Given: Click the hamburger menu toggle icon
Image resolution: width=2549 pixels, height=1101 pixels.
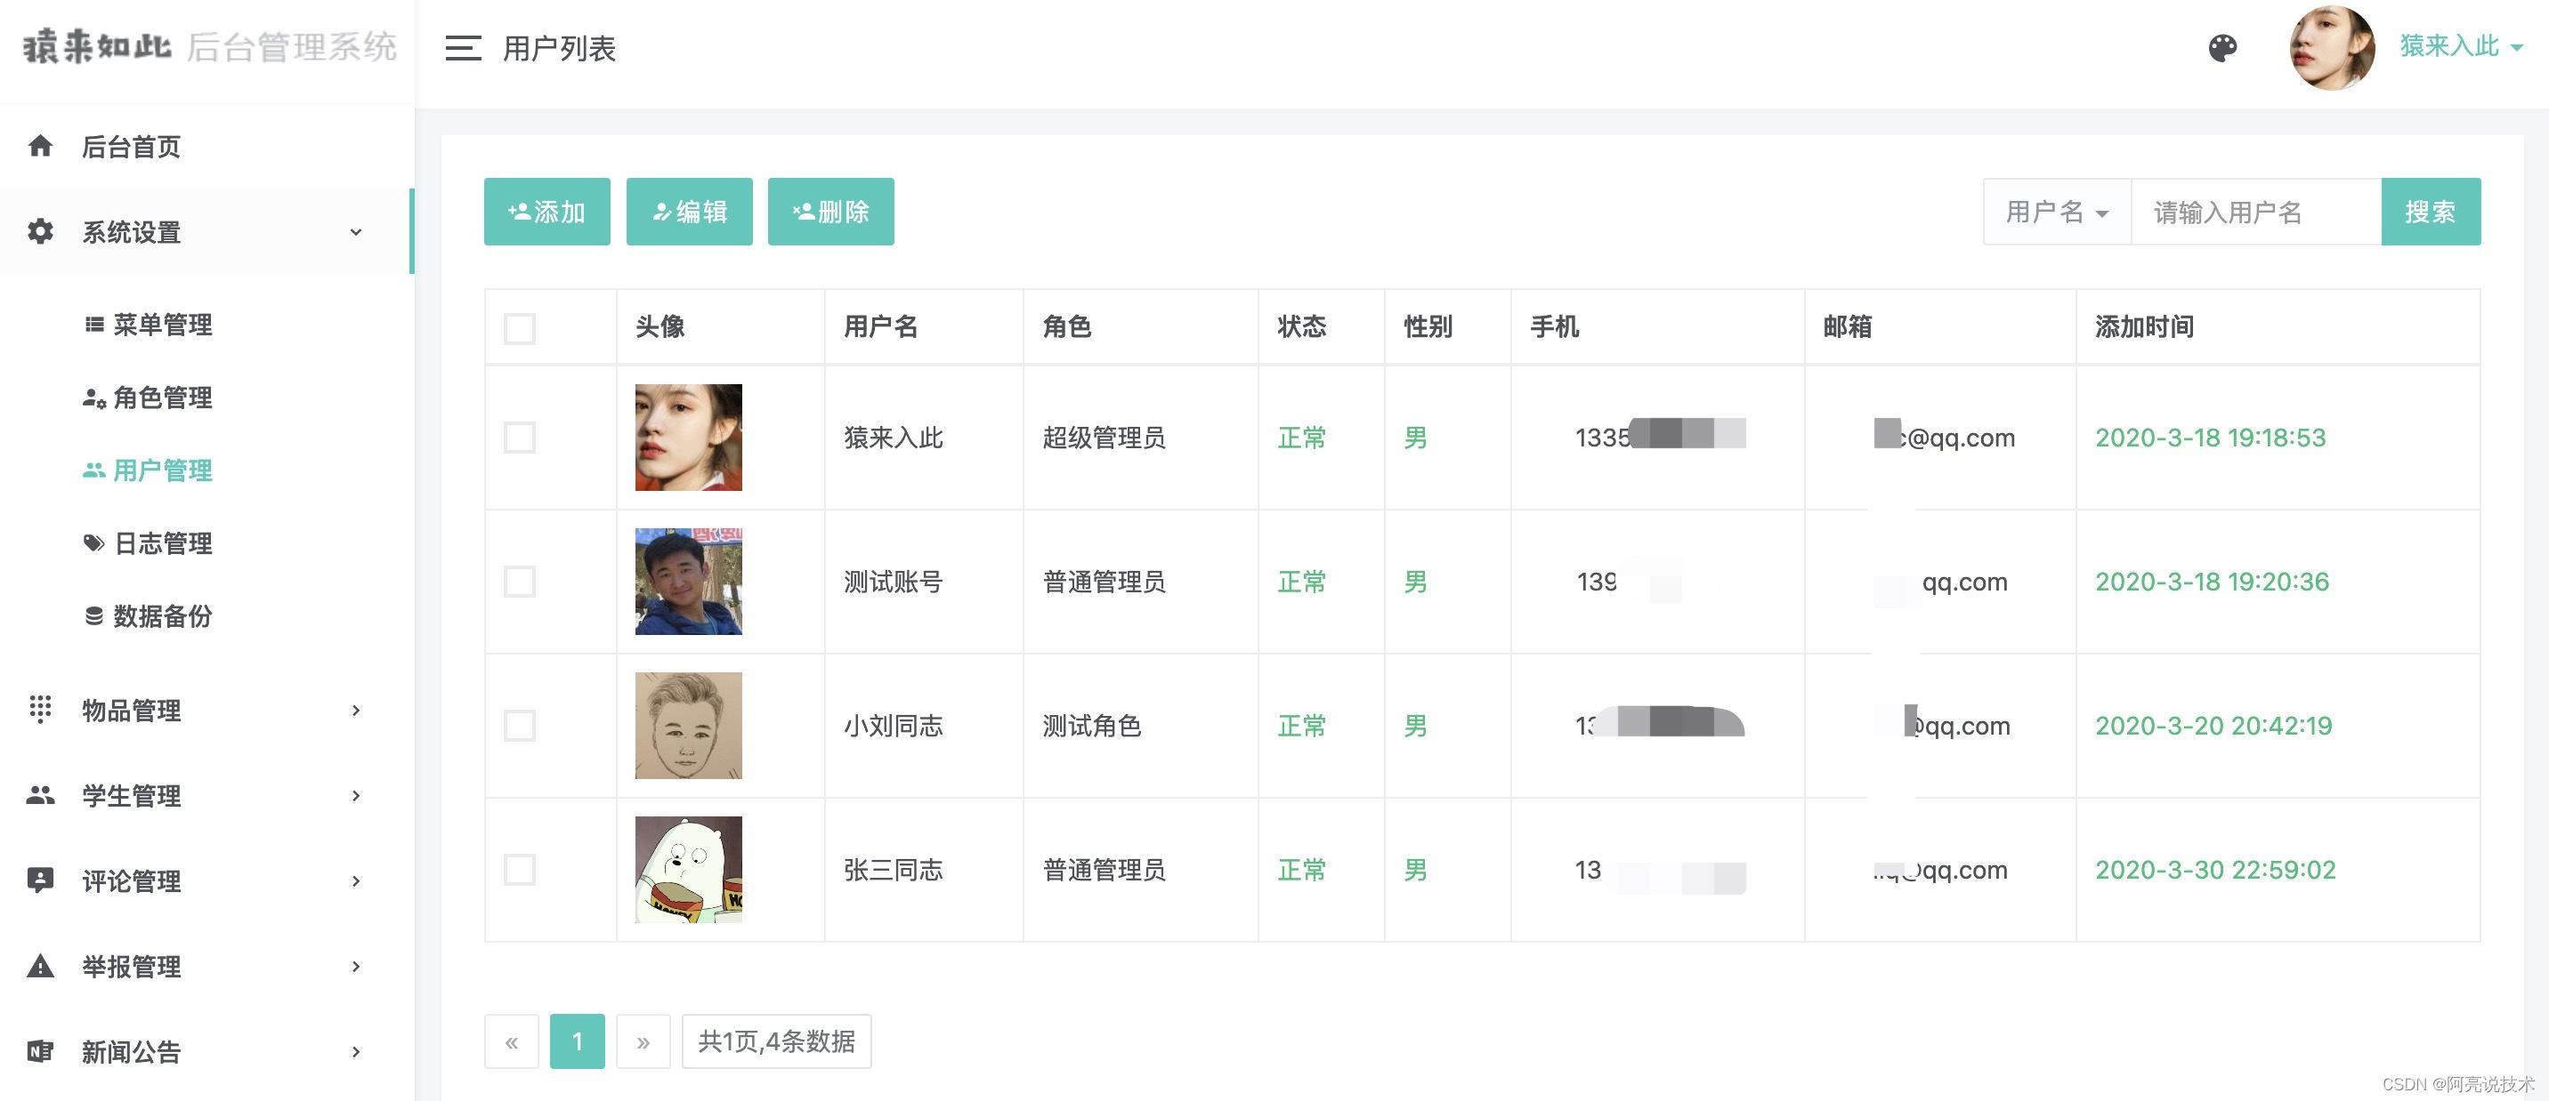Looking at the screenshot, I should (462, 47).
